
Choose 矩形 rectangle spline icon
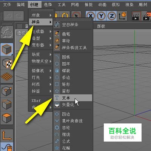pos(57,84)
